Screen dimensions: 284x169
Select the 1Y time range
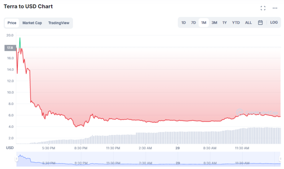tap(225, 23)
